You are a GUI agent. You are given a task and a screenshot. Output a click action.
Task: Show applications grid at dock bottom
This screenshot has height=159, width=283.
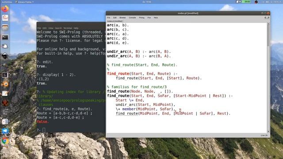(5, 154)
